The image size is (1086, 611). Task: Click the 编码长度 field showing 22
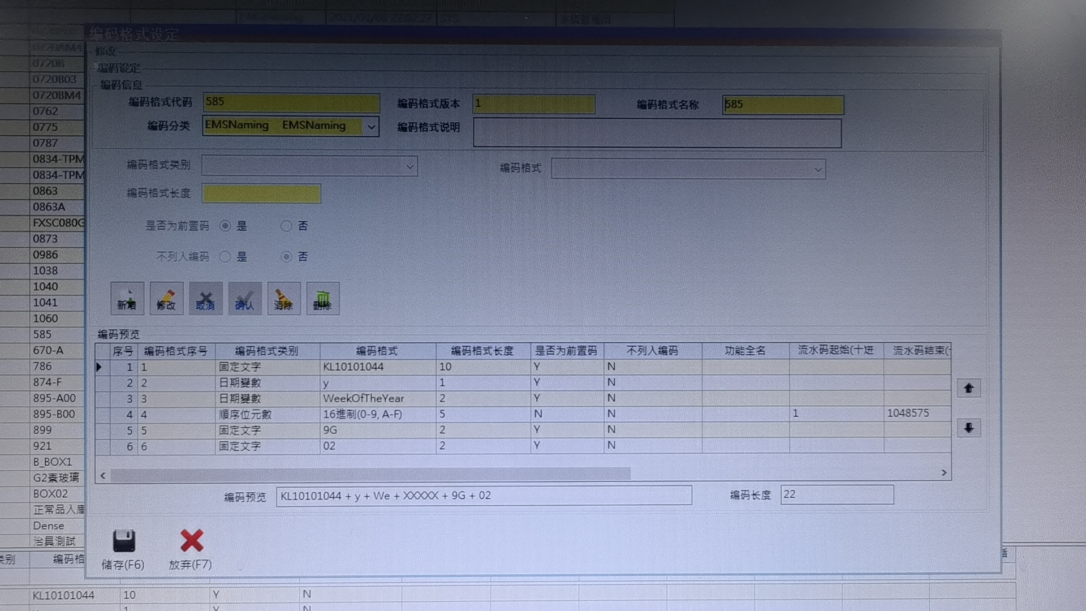tap(837, 494)
